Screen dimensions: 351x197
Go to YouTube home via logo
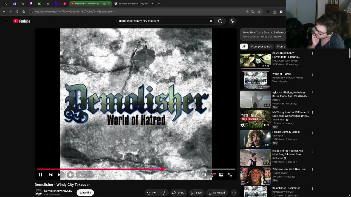click(x=22, y=21)
